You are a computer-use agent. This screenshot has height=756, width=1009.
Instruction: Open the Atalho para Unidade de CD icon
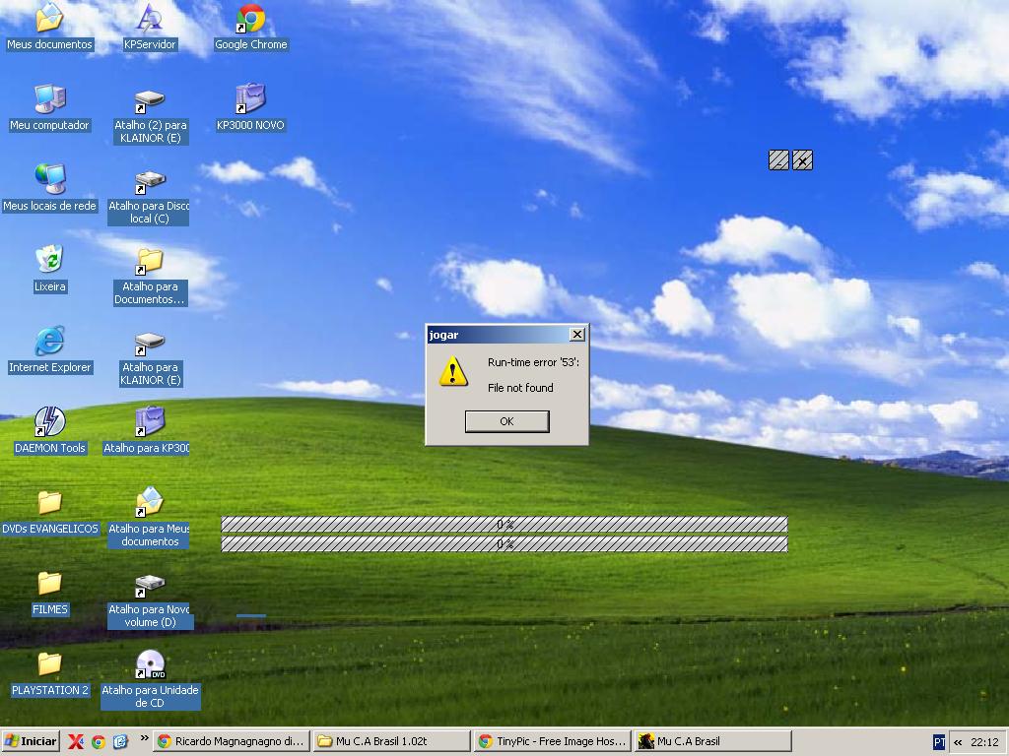pyautogui.click(x=150, y=665)
